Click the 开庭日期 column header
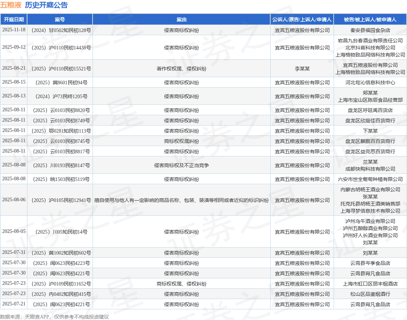 (14, 20)
